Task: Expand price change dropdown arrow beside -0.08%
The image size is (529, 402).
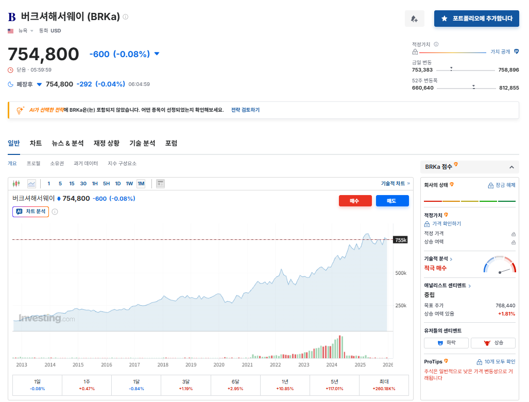Action: (x=157, y=54)
